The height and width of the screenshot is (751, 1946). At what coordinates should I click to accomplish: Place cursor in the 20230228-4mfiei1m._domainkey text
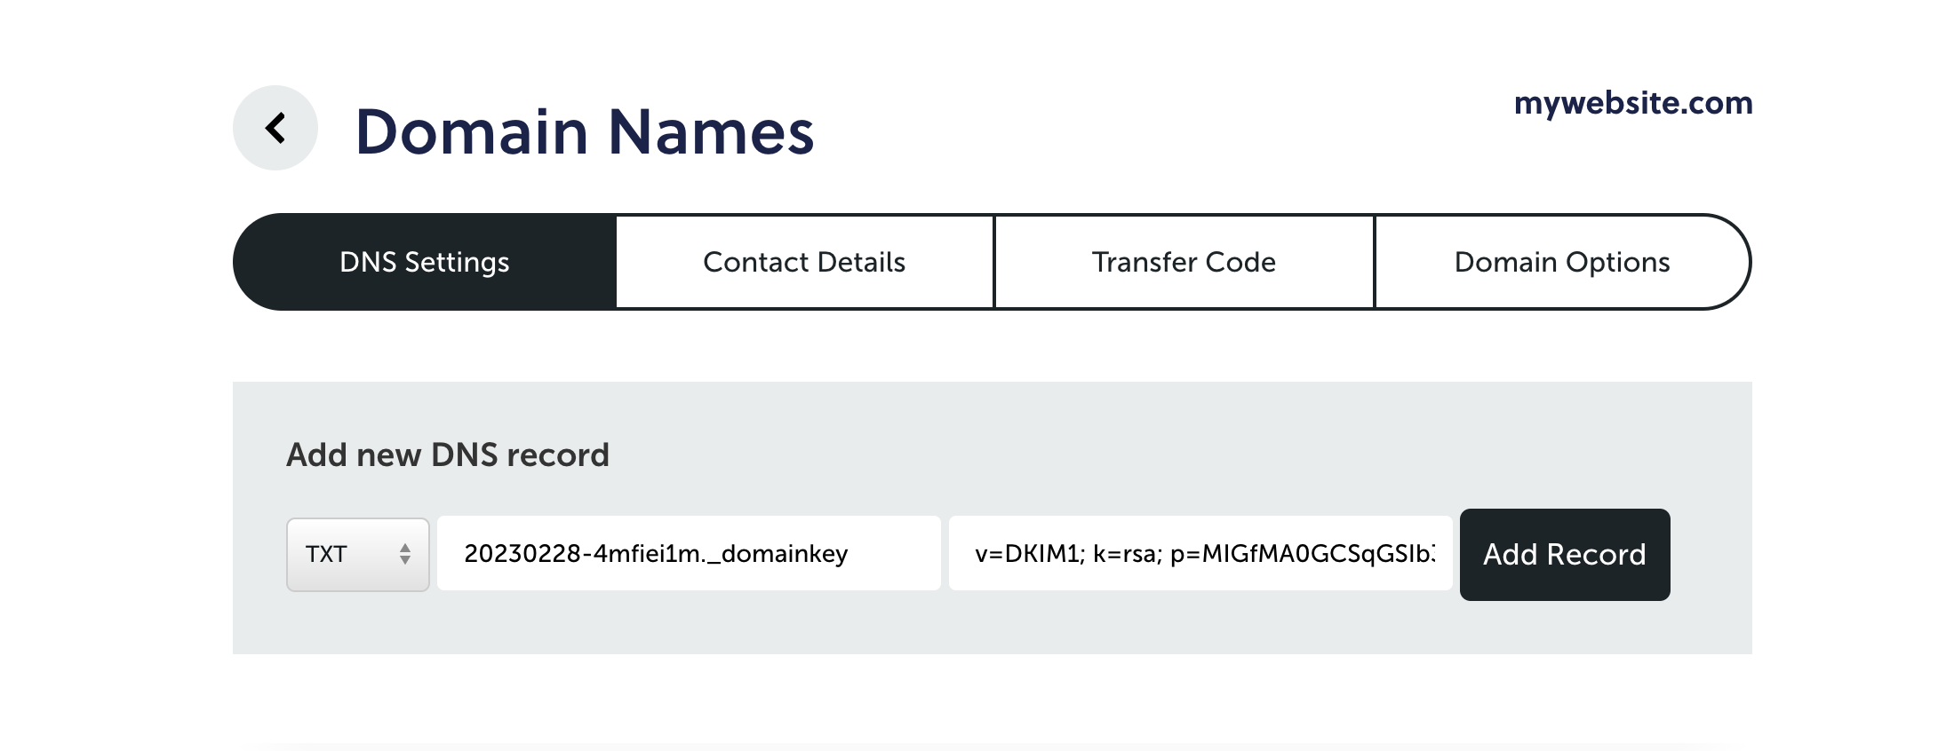click(x=656, y=554)
